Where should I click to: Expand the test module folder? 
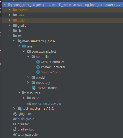click(x=14, y=108)
